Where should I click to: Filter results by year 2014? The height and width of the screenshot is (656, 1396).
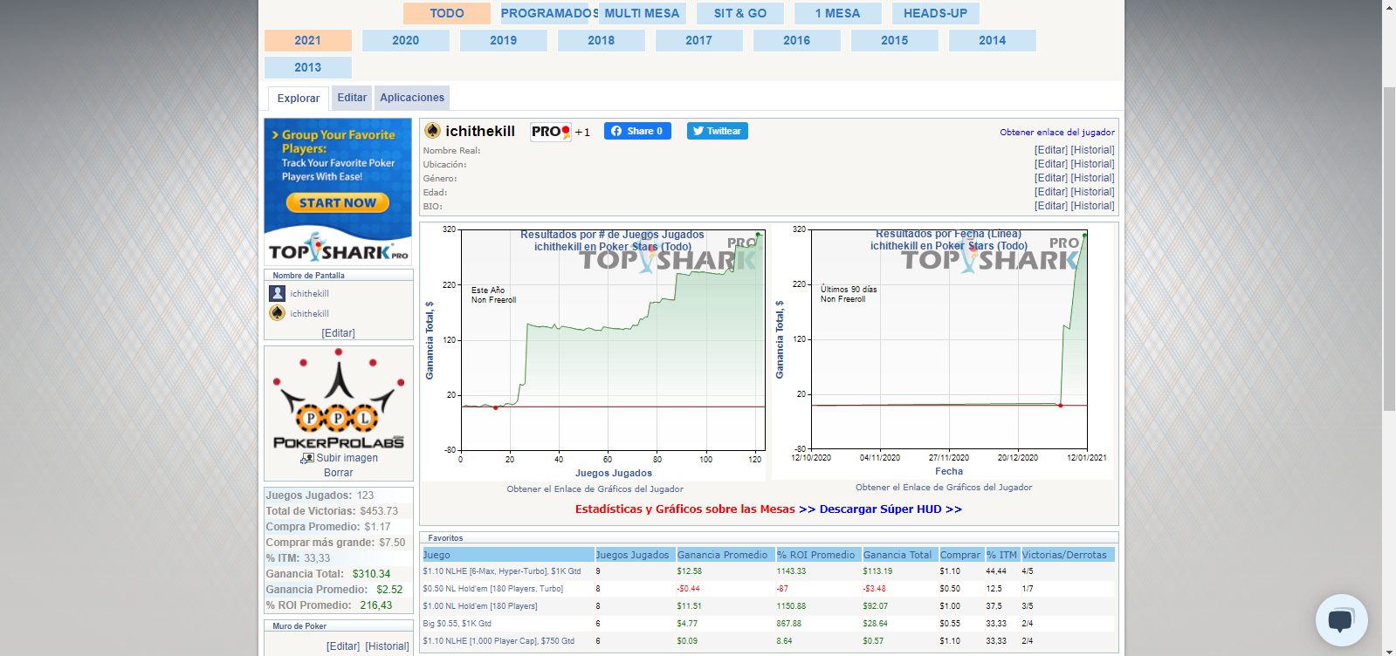[993, 40]
